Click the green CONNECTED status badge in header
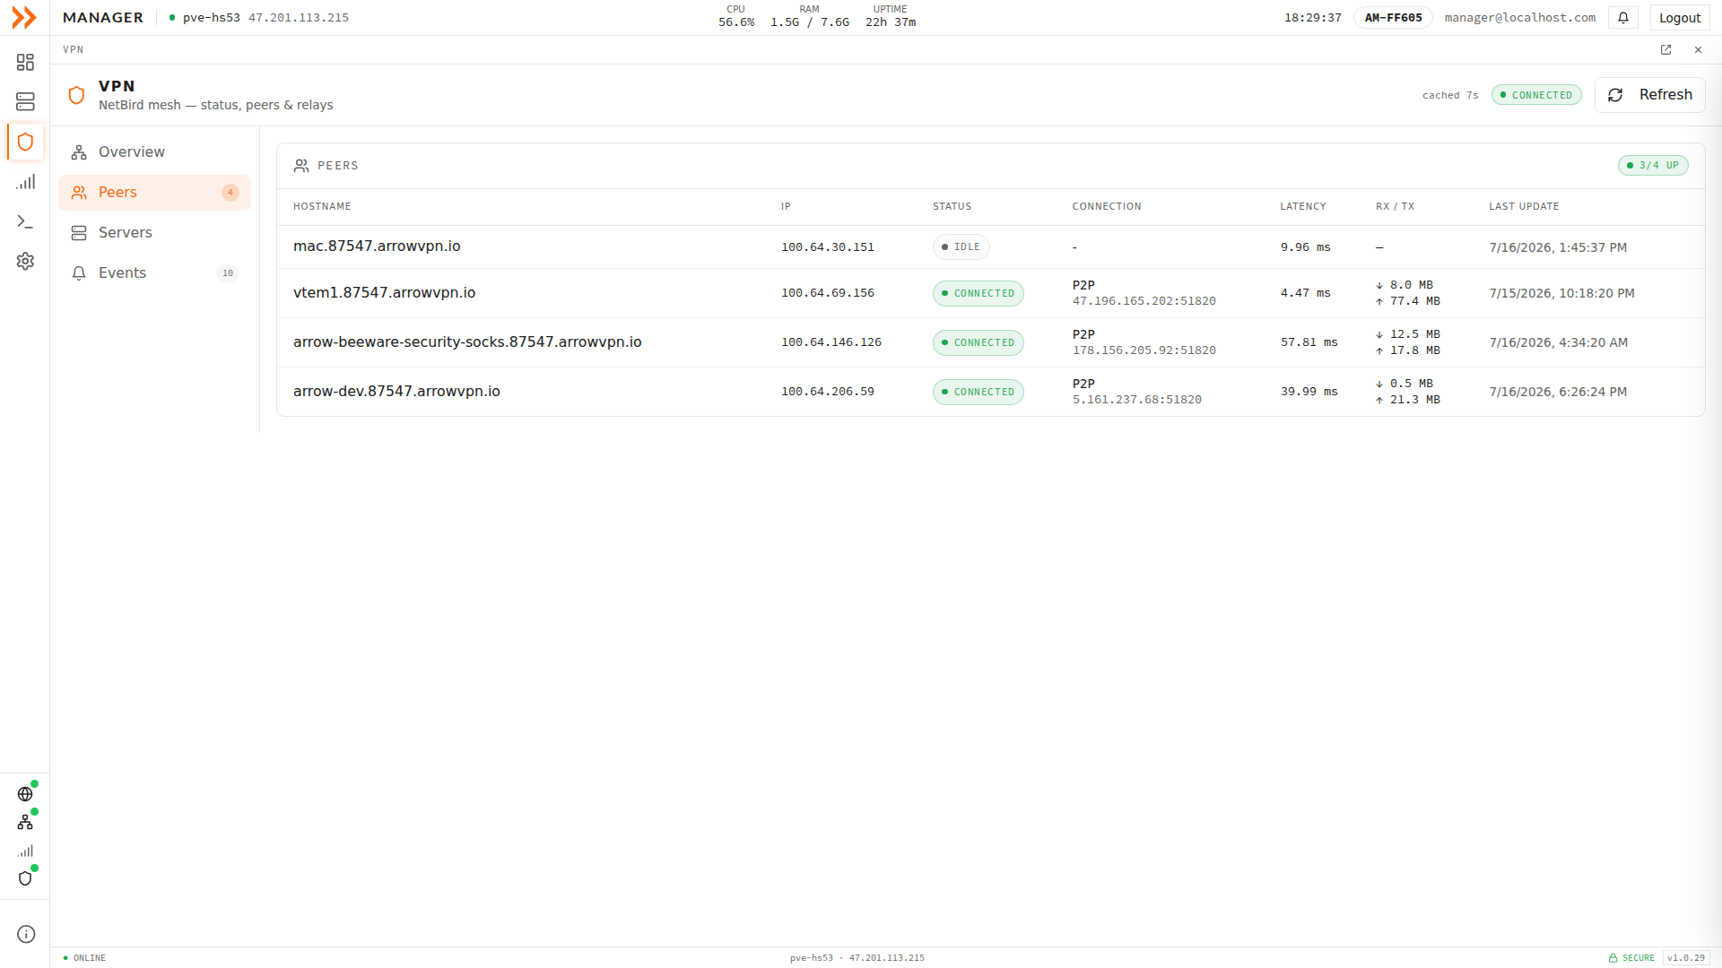This screenshot has width=1722, height=968. point(1536,95)
